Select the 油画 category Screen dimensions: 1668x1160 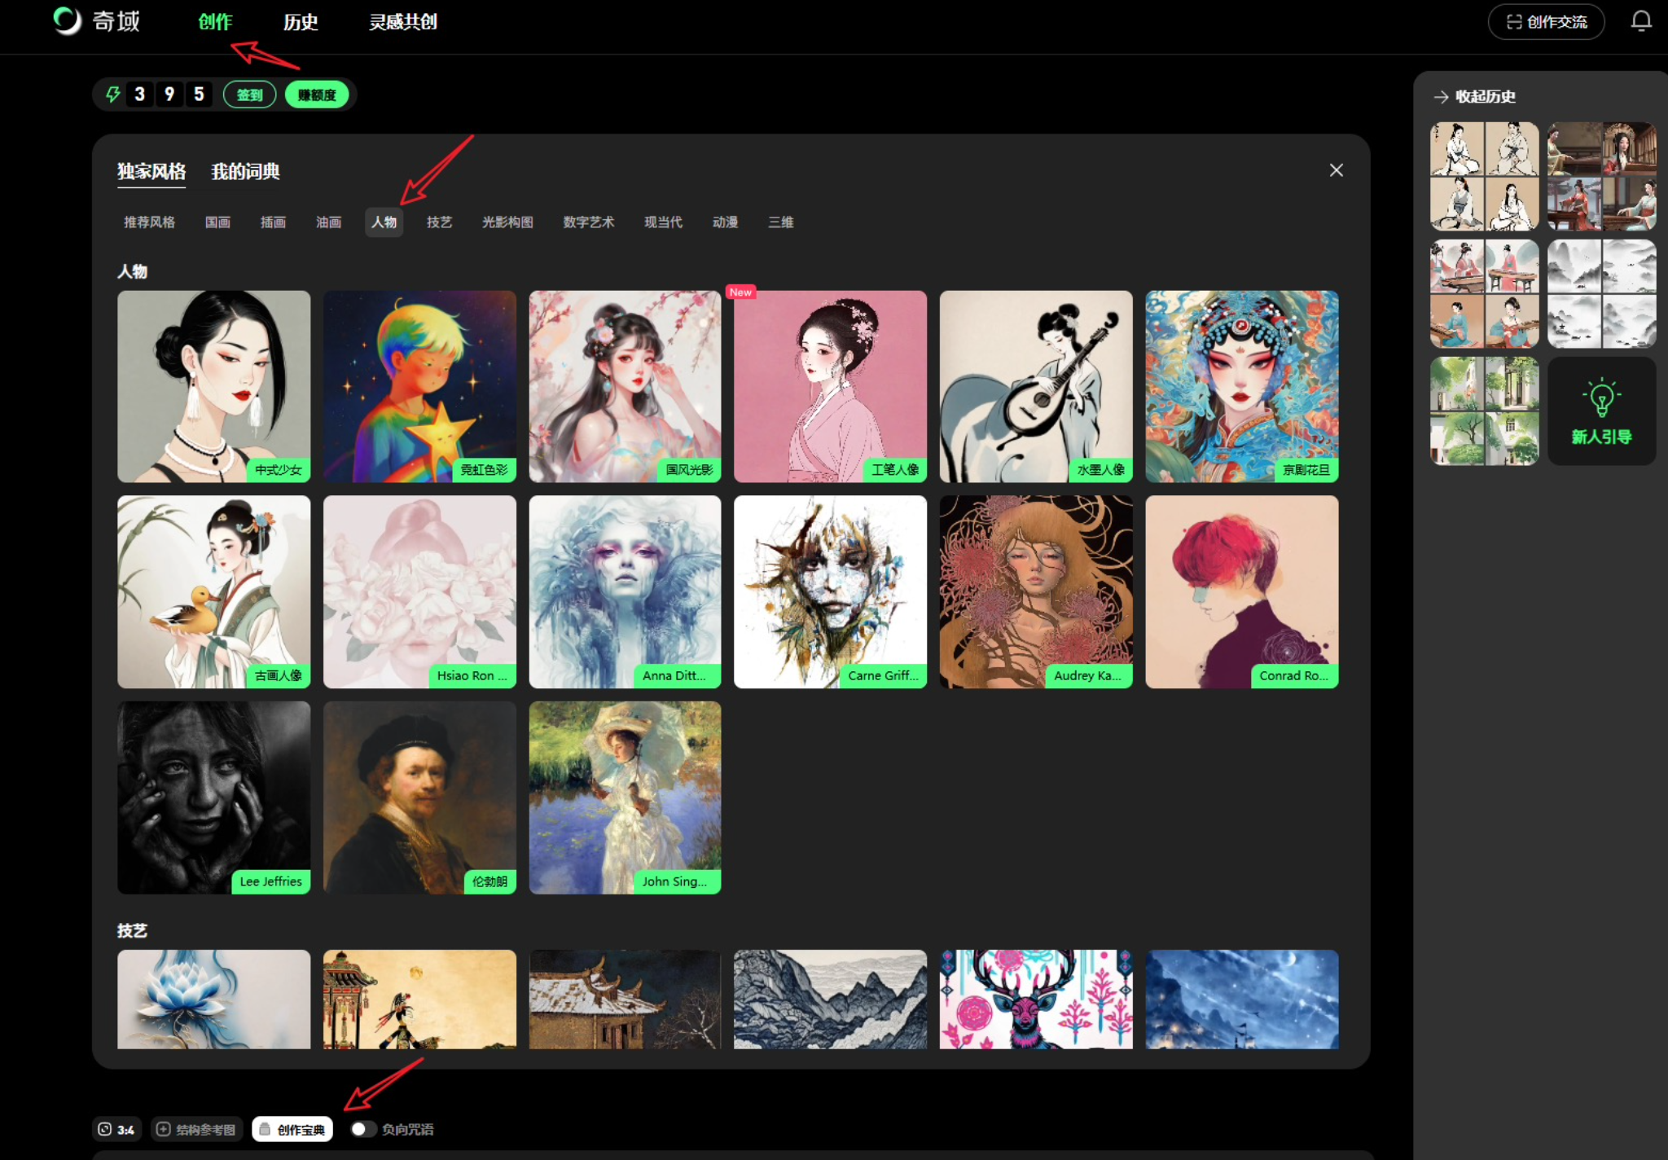click(x=328, y=222)
